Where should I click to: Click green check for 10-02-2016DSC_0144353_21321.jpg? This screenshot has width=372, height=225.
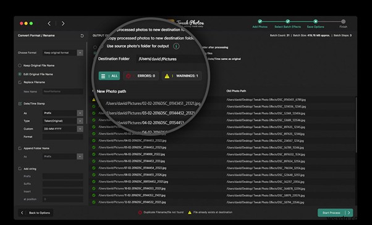click(x=94, y=189)
